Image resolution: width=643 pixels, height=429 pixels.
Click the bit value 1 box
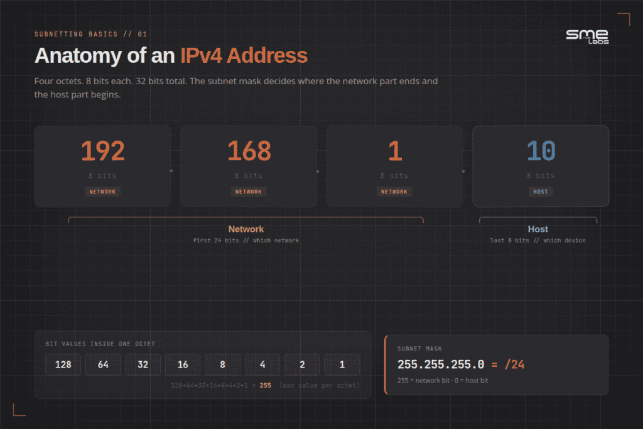(342, 364)
